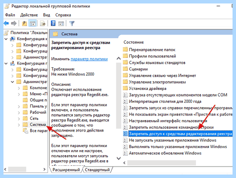Select Интерпретация столетия для 2000 года

165,102
